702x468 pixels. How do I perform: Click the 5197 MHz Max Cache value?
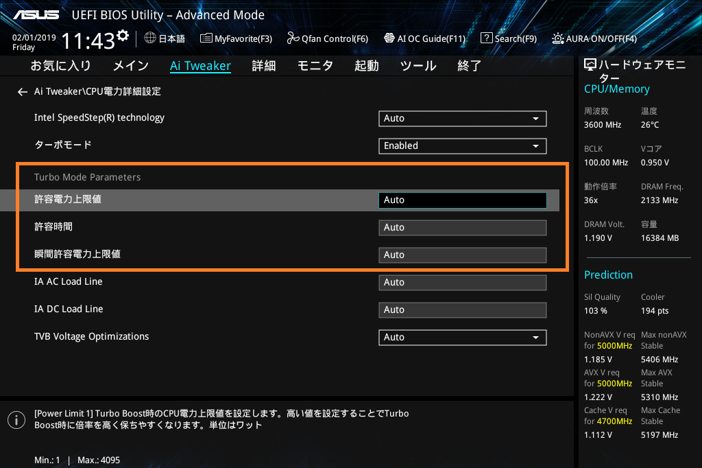click(659, 435)
